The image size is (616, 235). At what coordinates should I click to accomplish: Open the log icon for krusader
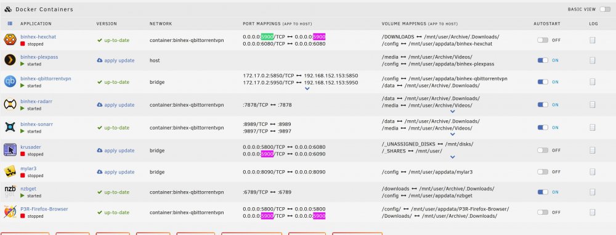592,150
